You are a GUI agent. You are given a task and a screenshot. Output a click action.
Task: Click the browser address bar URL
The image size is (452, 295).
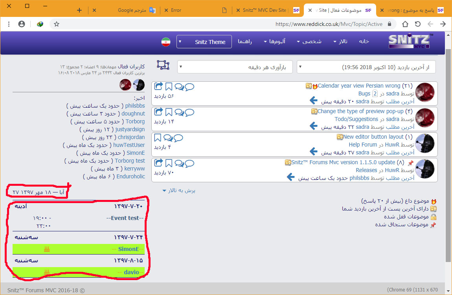pos(329,24)
